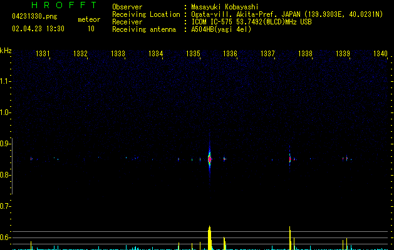Click the date stamp 02.04.23 13:30

click(38, 29)
